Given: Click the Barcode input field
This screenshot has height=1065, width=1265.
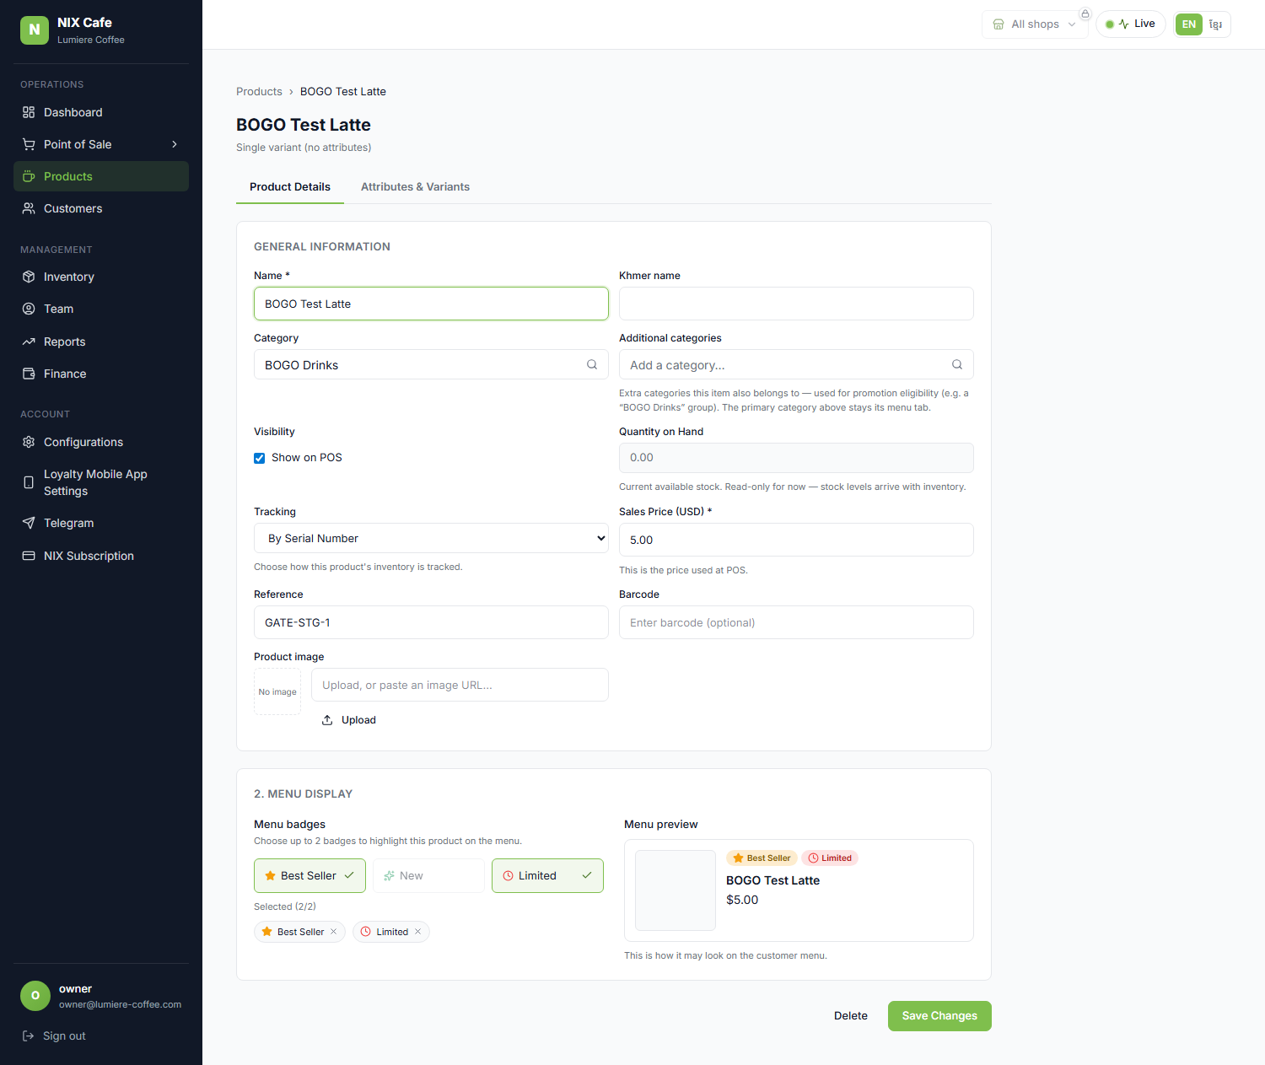Looking at the screenshot, I should click(796, 622).
